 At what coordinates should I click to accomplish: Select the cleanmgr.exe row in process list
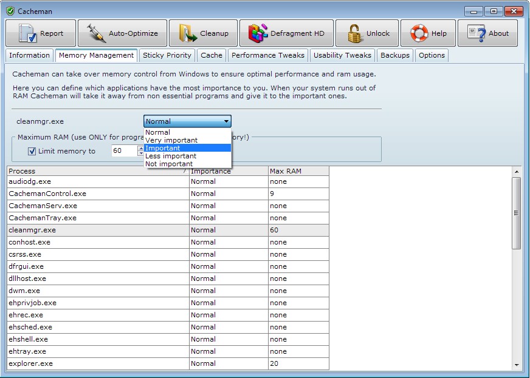pos(168,230)
